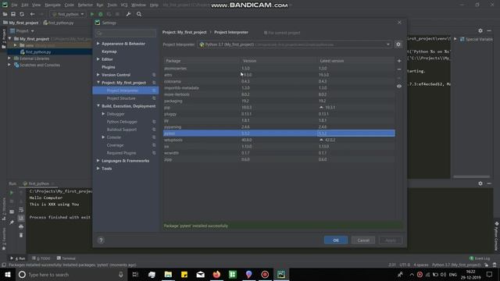
Task: Open the Terminal tool window tab
Action: tap(66, 258)
